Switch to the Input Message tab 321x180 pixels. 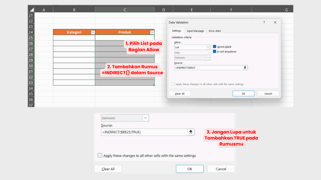[195, 31]
